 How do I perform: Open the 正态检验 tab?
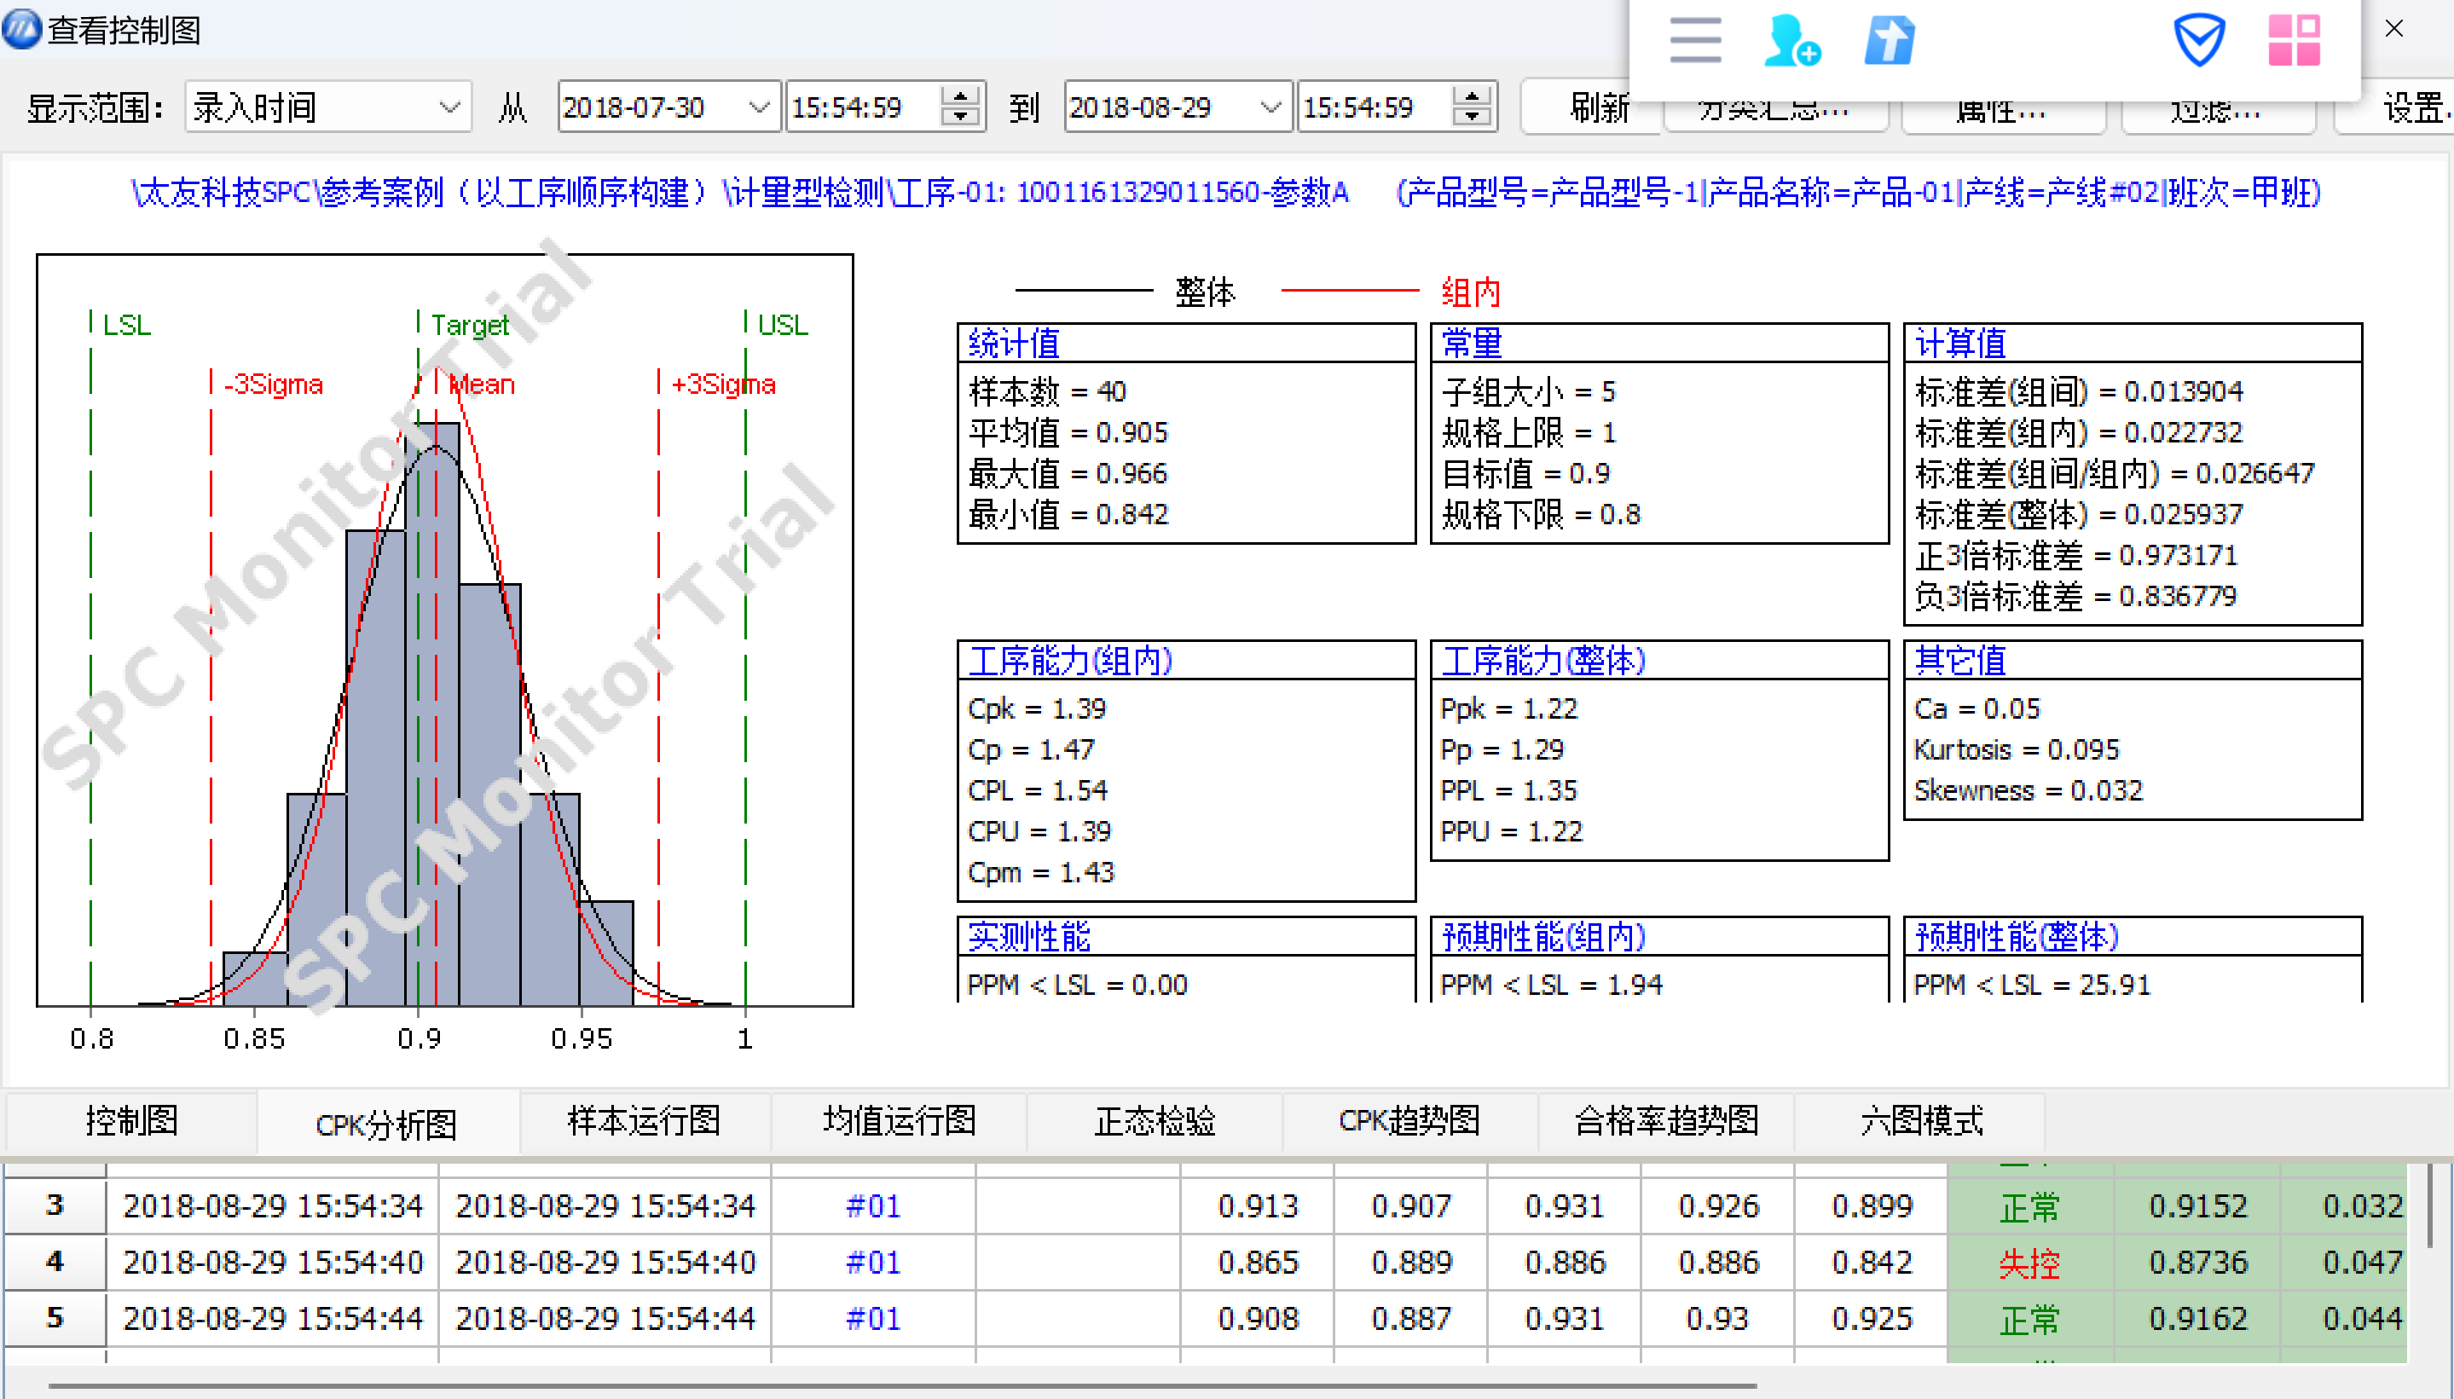pos(1154,1120)
